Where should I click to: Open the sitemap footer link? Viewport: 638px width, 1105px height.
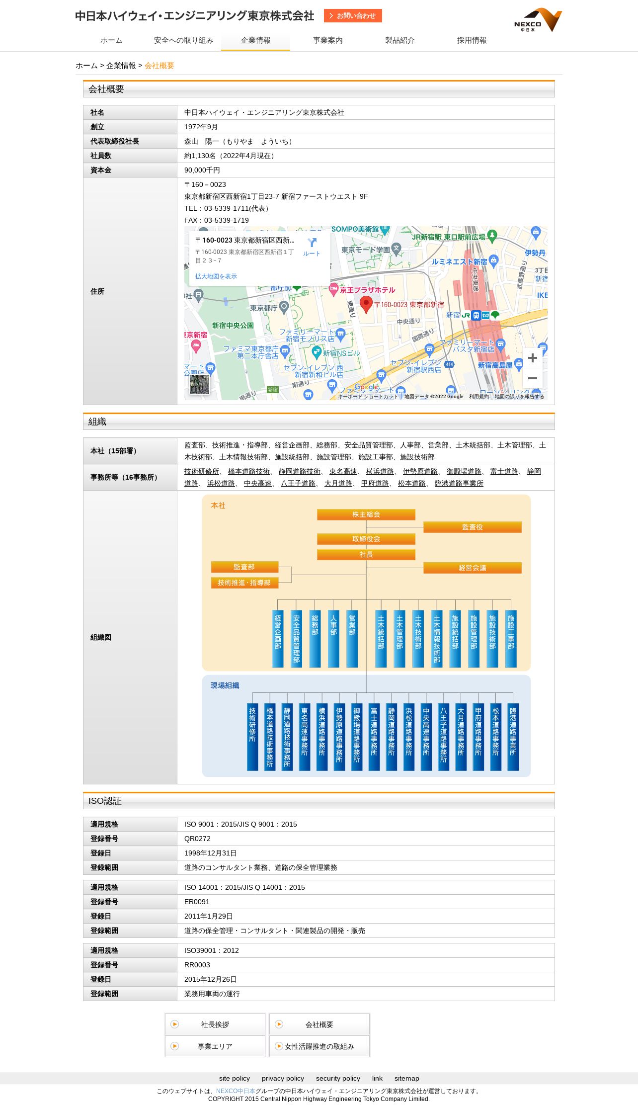click(x=407, y=1078)
